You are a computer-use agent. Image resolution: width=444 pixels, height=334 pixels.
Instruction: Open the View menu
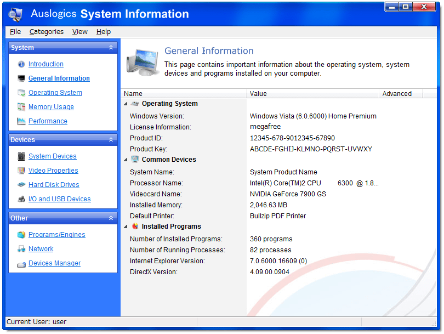pyautogui.click(x=80, y=32)
